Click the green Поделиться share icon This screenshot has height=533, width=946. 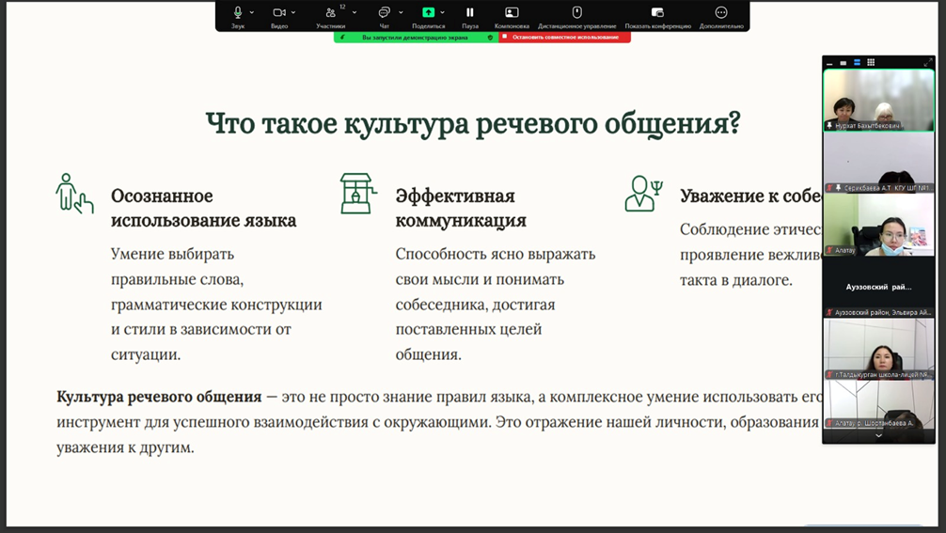pyautogui.click(x=428, y=13)
